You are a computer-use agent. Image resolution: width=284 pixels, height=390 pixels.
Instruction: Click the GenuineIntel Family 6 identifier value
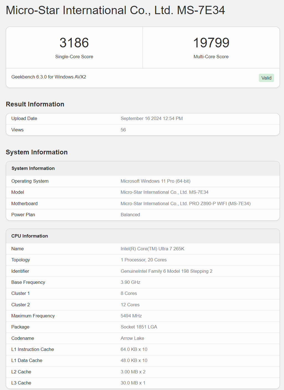[x=166, y=271]
